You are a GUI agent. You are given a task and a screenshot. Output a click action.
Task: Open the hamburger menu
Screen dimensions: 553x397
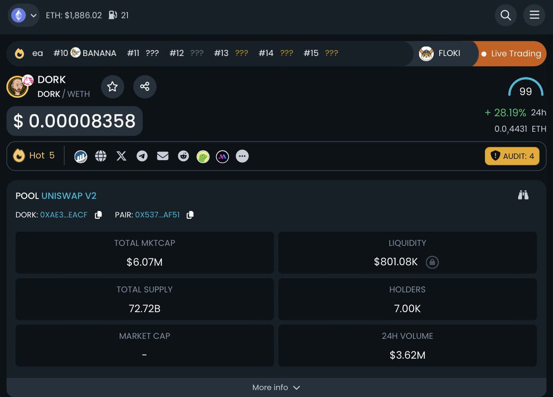click(534, 15)
